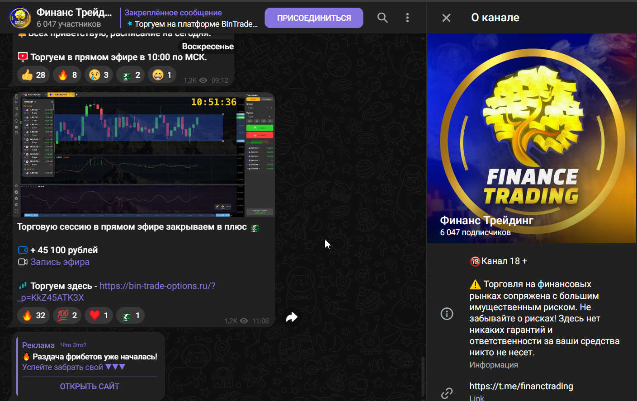The image size is (637, 401).
Task: Tap the custom emoji reaction showing 2
Action: (x=131, y=75)
